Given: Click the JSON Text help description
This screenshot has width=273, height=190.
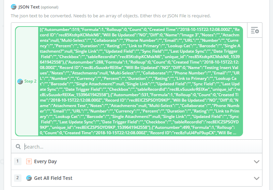Looking at the screenshot, I should pos(111,16).
